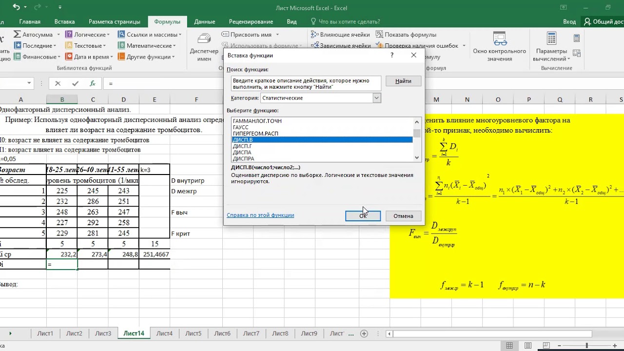
Task: Click Показать формулы icon
Action: tap(379, 35)
